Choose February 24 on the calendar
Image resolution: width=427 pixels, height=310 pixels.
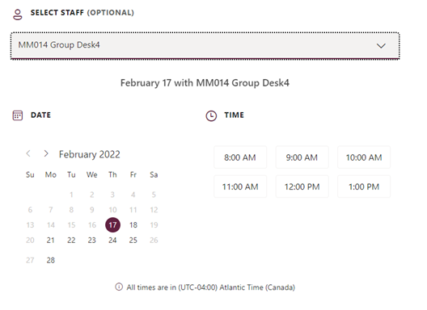coord(112,240)
